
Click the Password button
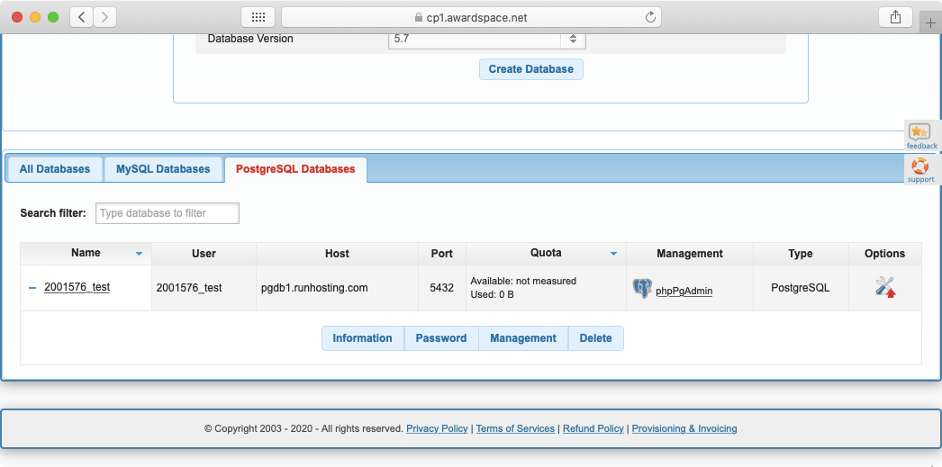click(441, 338)
